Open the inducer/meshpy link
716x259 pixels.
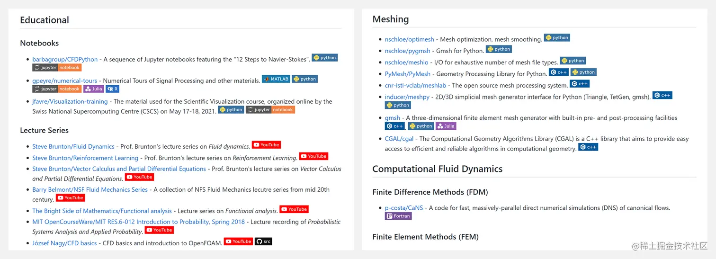tap(407, 97)
